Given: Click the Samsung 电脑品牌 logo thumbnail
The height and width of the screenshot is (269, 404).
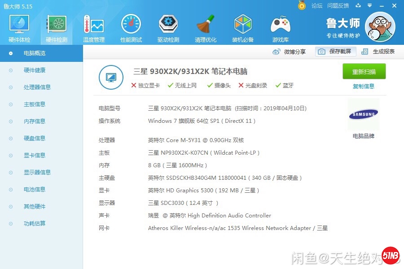Looking at the screenshot, I should point(364,115).
